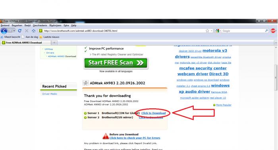
Task: Open the motorola razr v3 driver link
Action: 193,63
